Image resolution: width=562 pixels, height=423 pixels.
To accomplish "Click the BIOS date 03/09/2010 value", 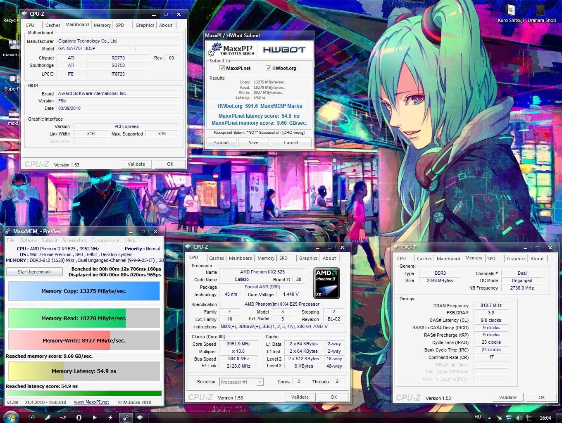I will pyautogui.click(x=118, y=108).
